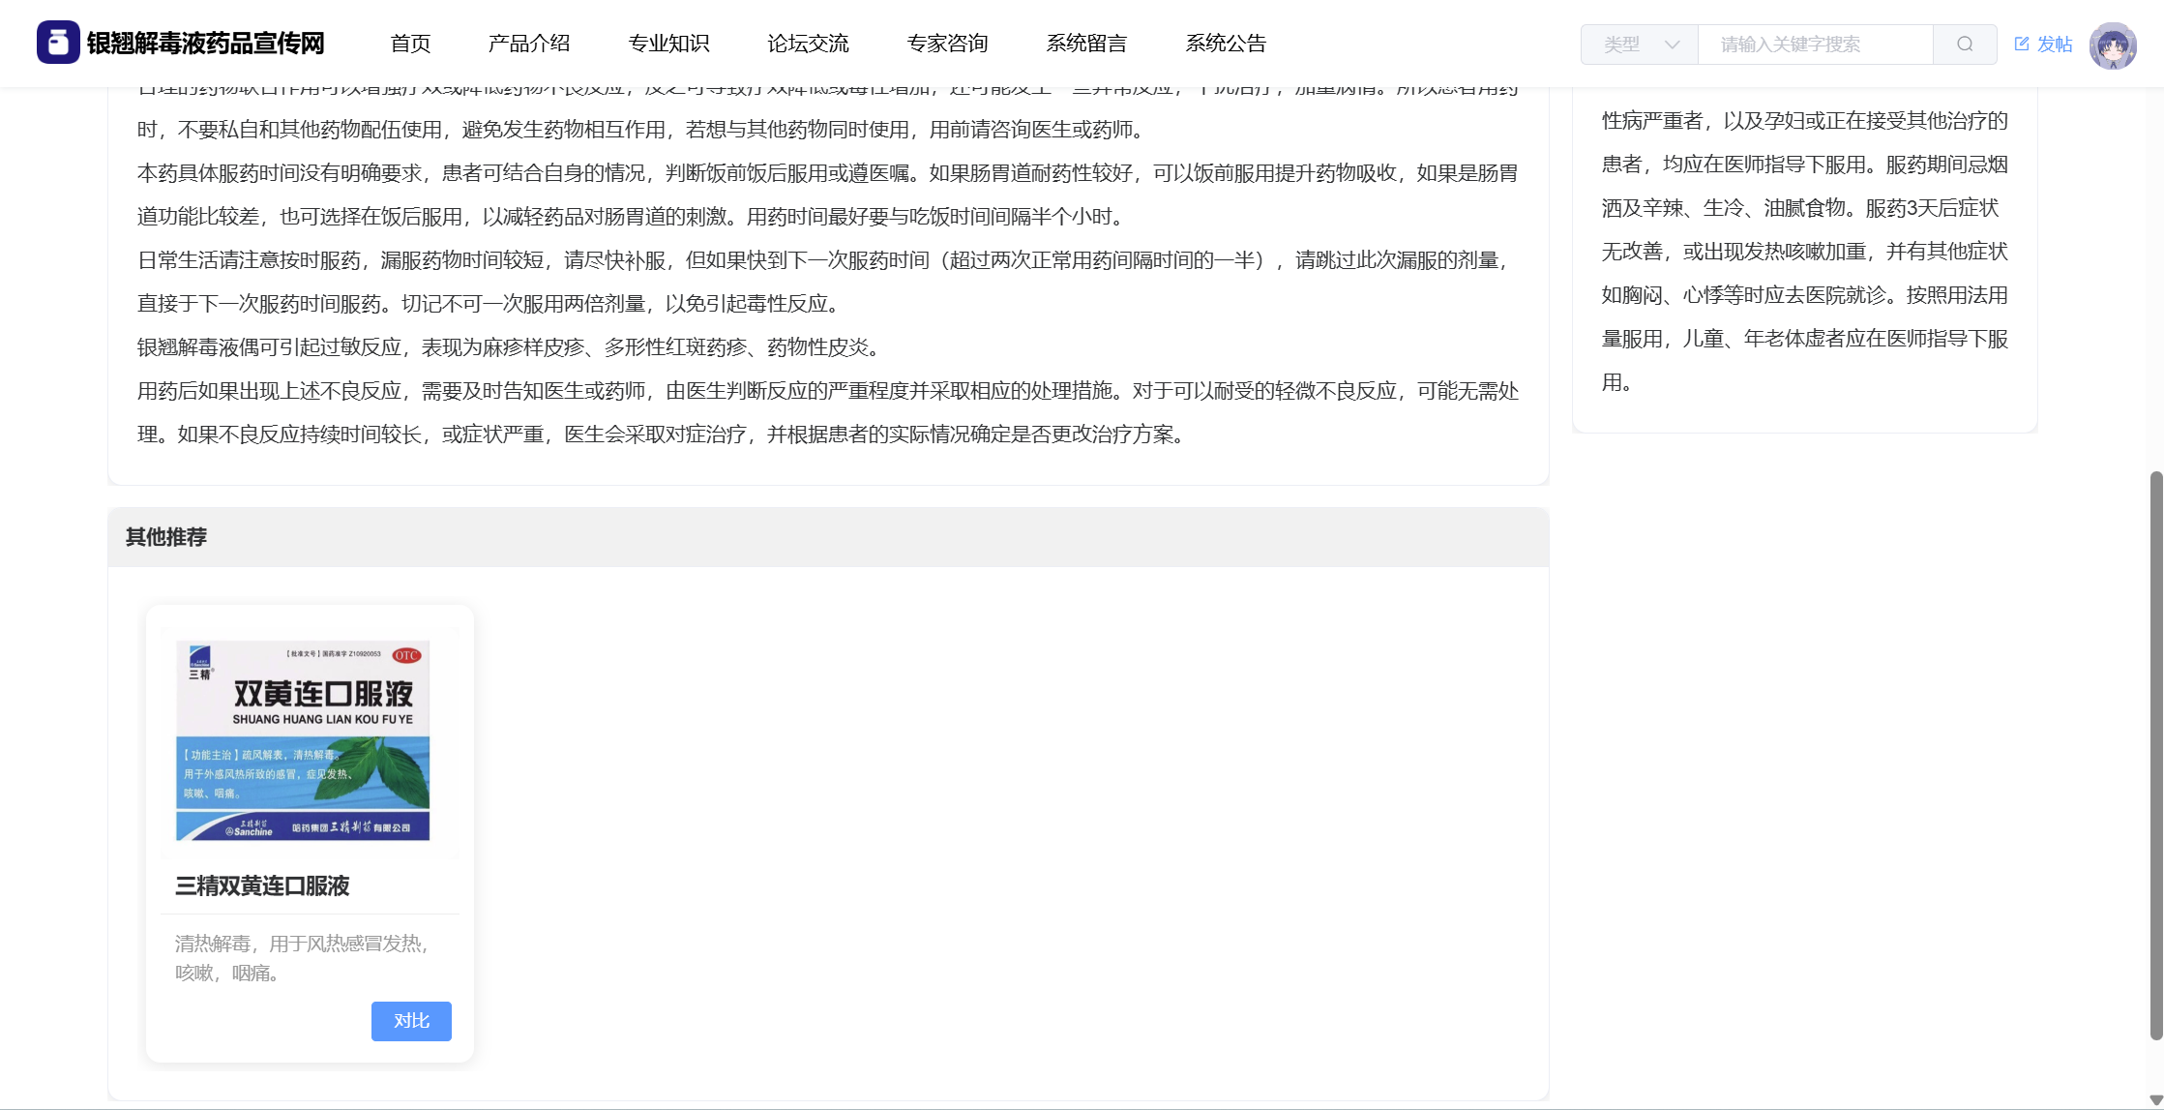Go to 系统留言
The height and width of the screenshot is (1110, 2164).
coord(1086,44)
